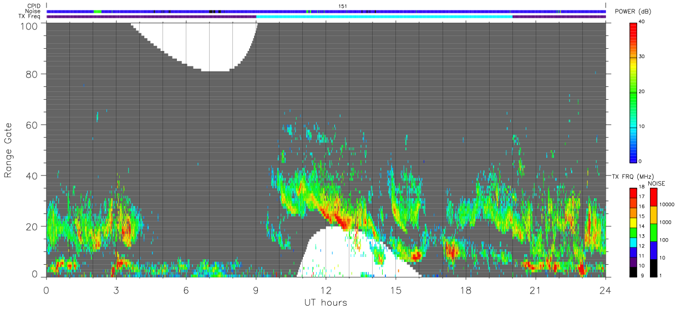This screenshot has width=681, height=314.
Task: Click the '20' label on POWER scale
Action: [642, 92]
